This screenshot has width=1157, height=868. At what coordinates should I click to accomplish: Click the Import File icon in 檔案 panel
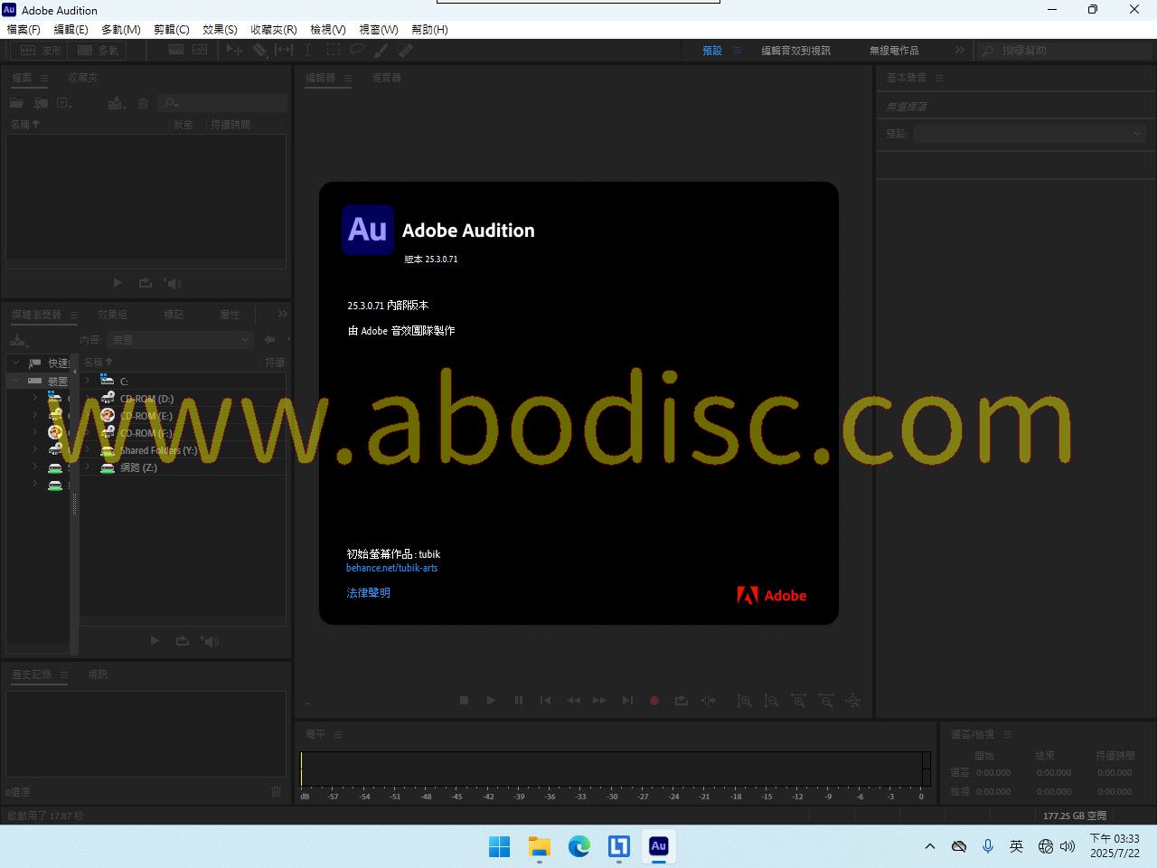pyautogui.click(x=41, y=103)
